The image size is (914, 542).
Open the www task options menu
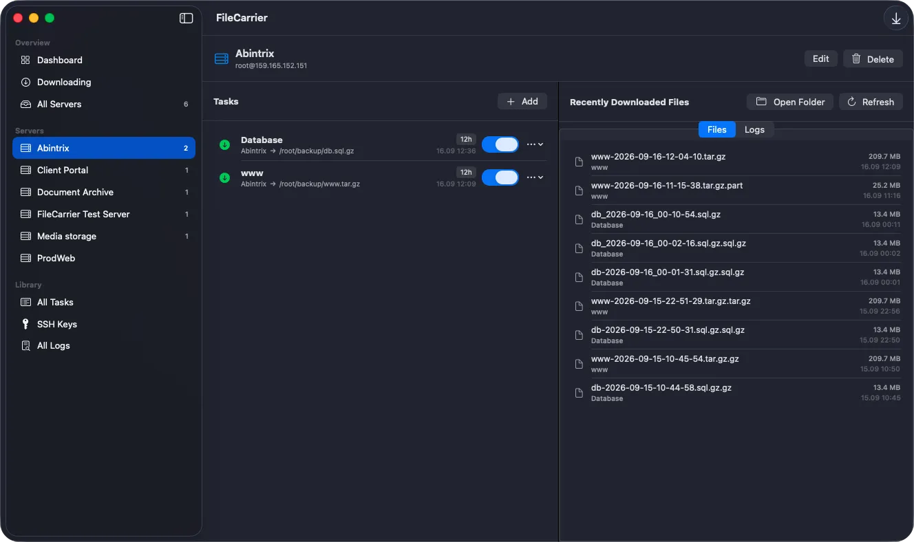pyautogui.click(x=535, y=177)
